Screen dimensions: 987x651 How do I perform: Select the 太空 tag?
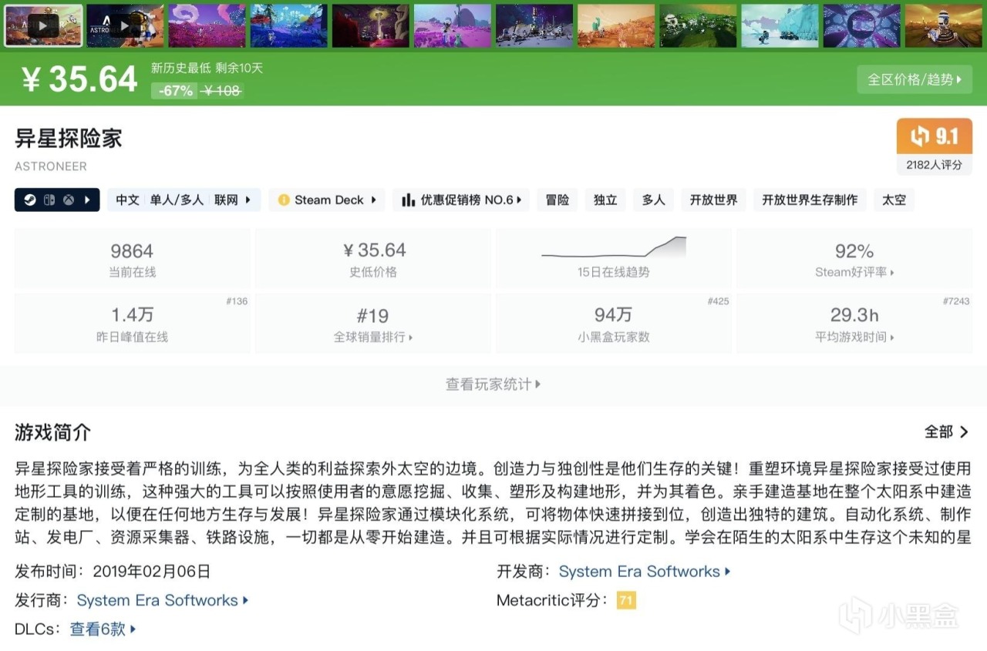coord(894,200)
